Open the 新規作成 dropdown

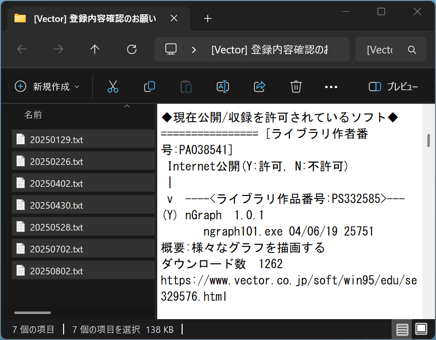tap(47, 87)
